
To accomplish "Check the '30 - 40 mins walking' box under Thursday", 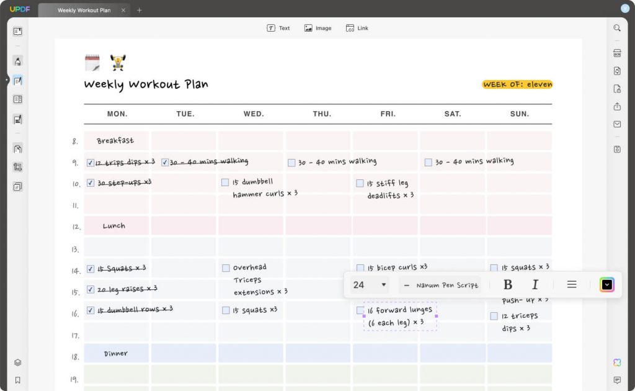I will coord(291,162).
